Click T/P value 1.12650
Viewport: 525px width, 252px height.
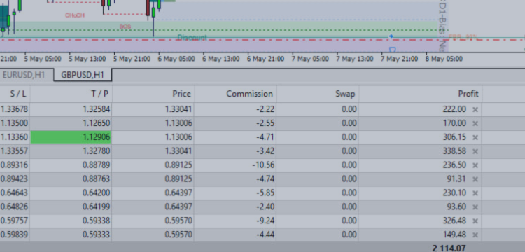coord(97,123)
